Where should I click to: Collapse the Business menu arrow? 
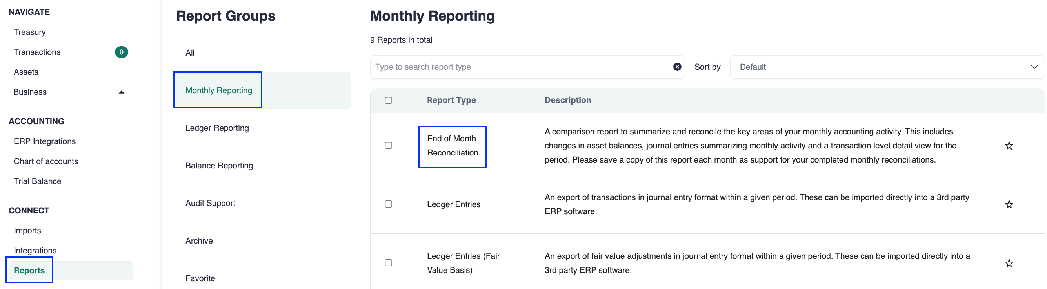(x=121, y=92)
